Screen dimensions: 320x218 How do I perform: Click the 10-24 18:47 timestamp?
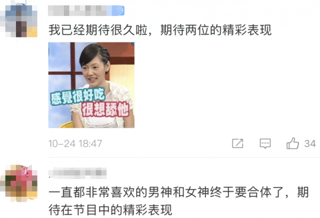tap(75, 143)
